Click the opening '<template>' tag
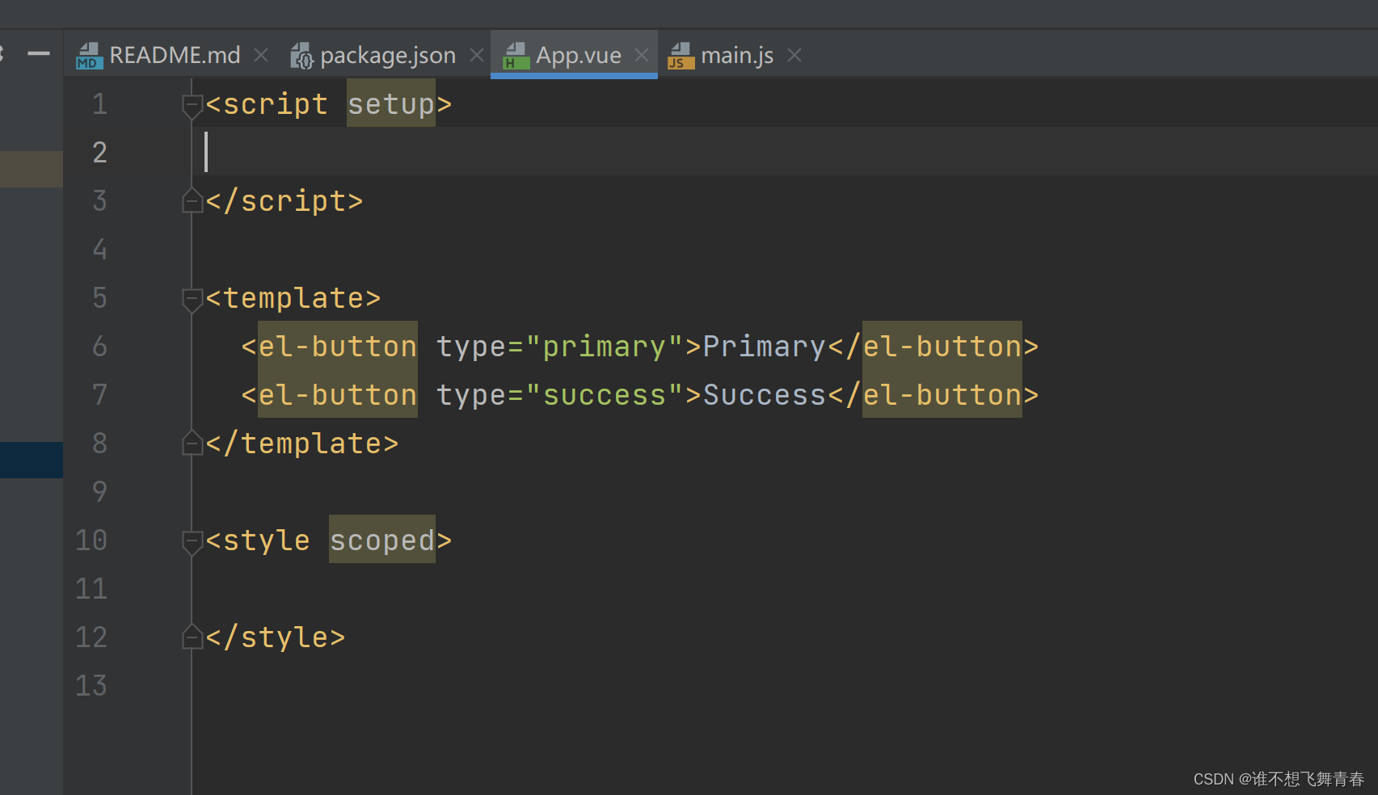1378x795 pixels. [x=293, y=297]
